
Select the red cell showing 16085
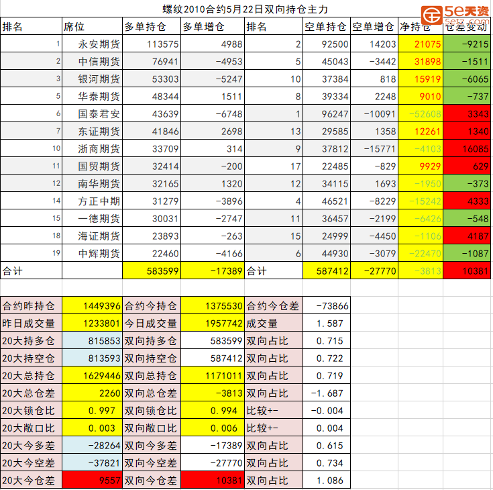pyautogui.click(x=468, y=148)
